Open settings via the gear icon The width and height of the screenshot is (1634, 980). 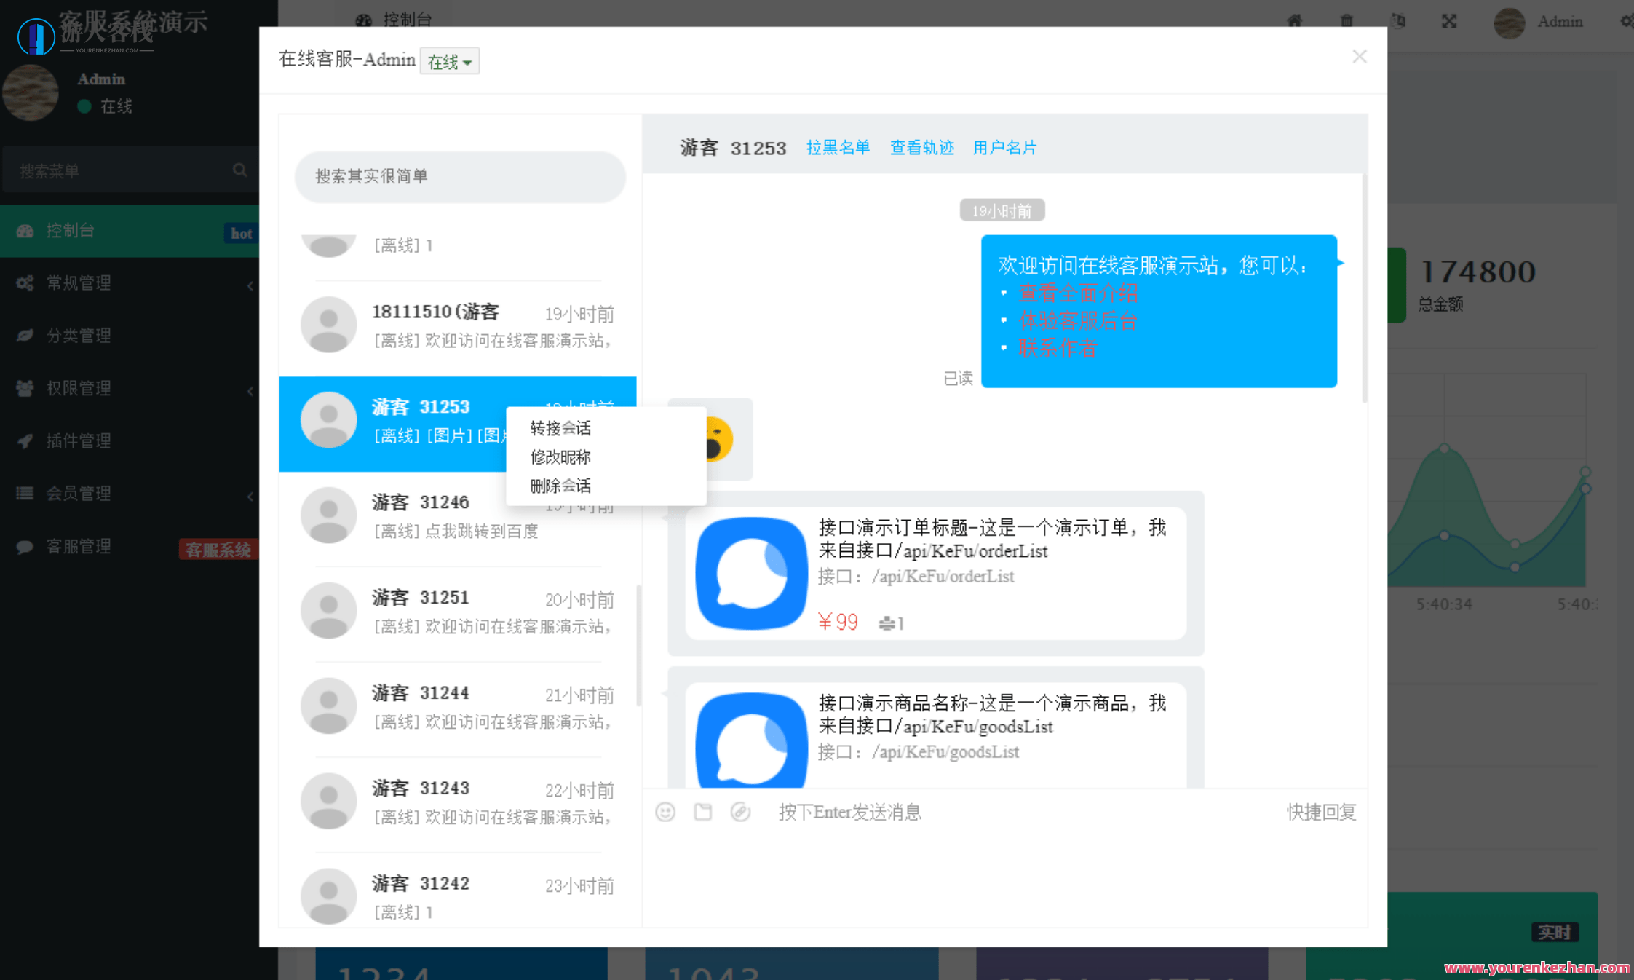[1626, 21]
